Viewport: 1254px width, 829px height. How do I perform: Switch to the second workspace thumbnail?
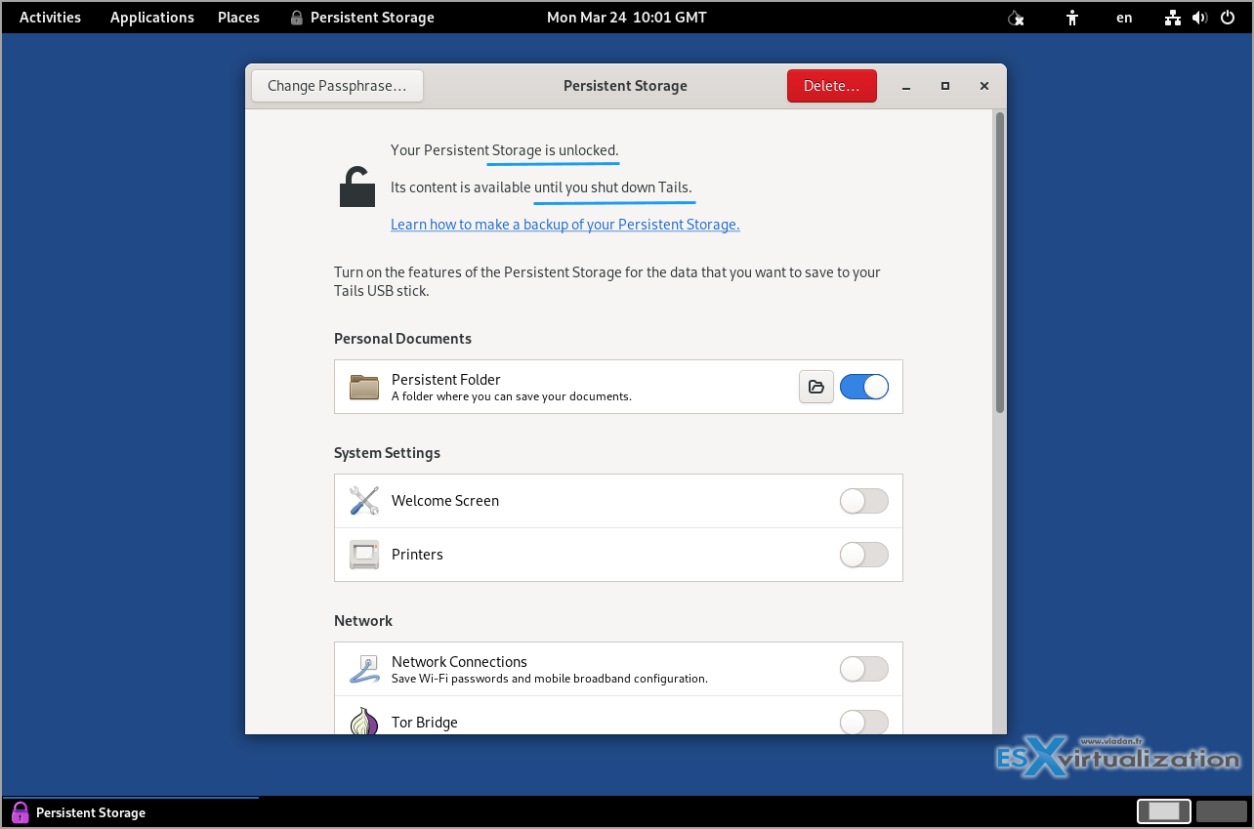[x=1222, y=811]
